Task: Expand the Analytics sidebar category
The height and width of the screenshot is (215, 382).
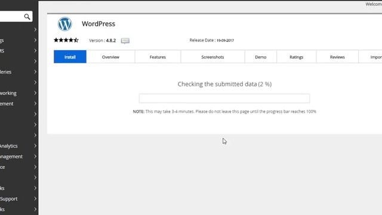Action: click(x=19, y=146)
